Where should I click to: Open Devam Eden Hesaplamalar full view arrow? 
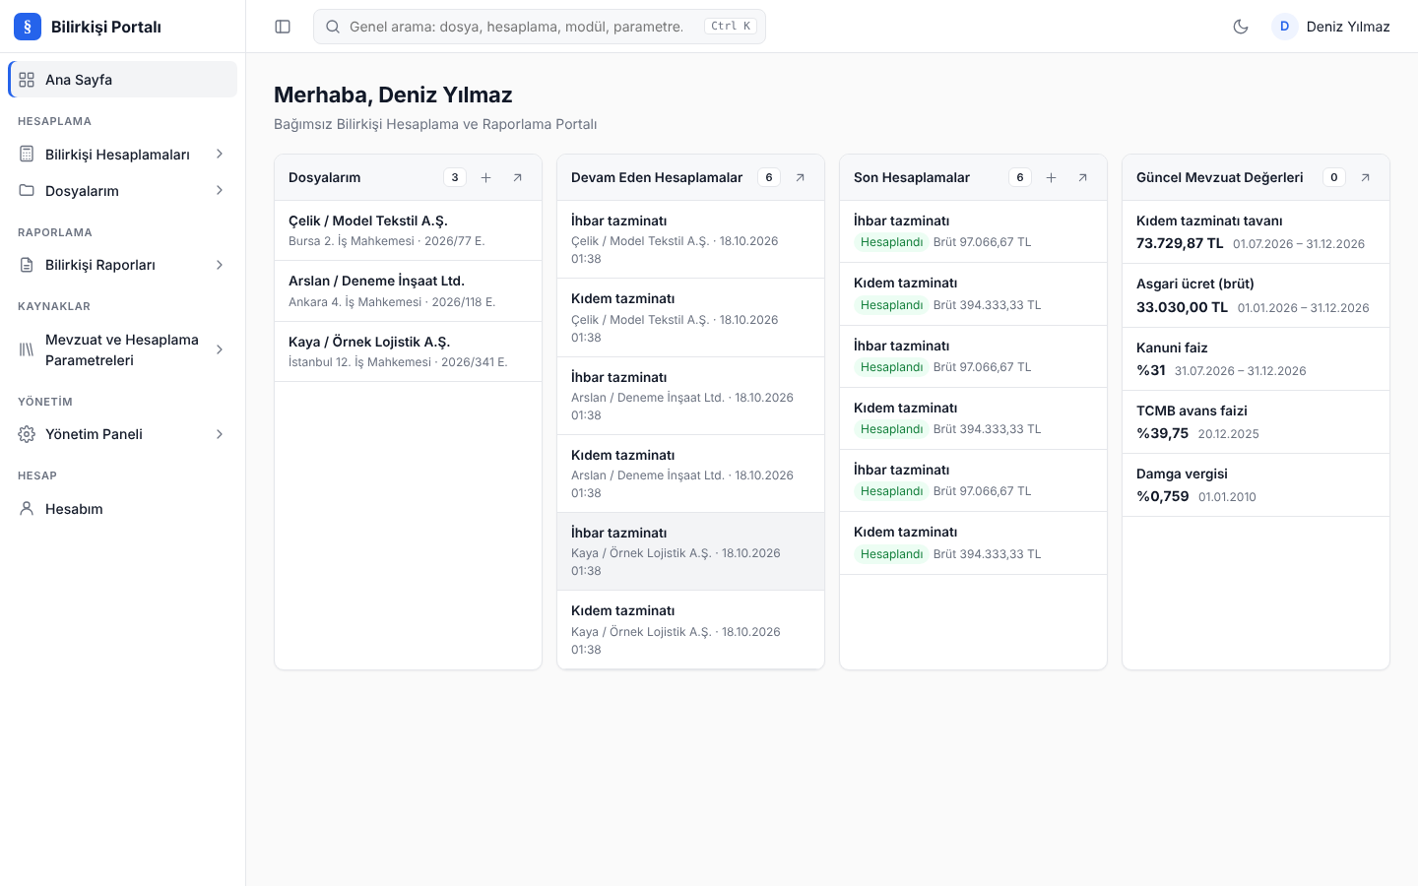pyautogui.click(x=801, y=177)
